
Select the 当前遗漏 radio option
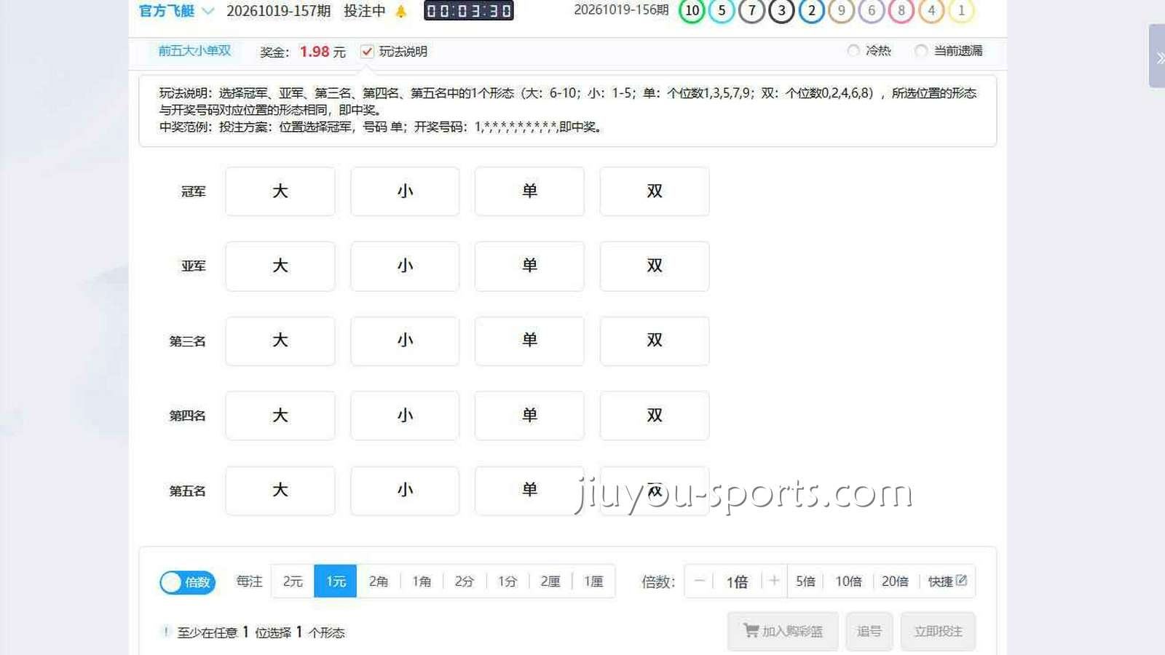click(x=921, y=50)
